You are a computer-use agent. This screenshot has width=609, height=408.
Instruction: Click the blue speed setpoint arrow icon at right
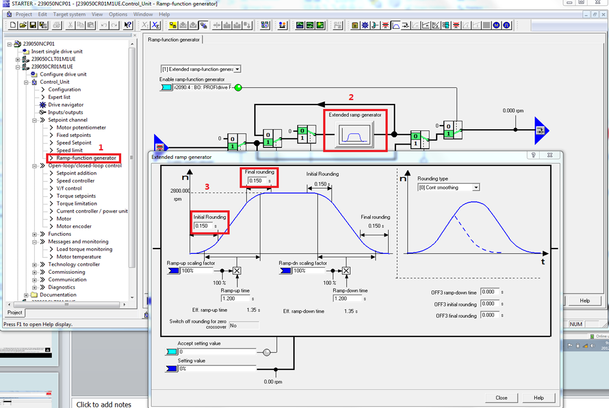tap(541, 130)
